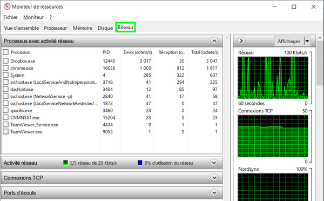The width and height of the screenshot is (324, 201).
Task: Expand the Connexions TCP section
Action: pyautogui.click(x=214, y=178)
